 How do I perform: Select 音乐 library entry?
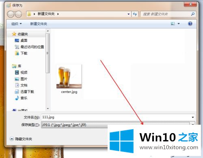pyautogui.click(x=24, y=98)
